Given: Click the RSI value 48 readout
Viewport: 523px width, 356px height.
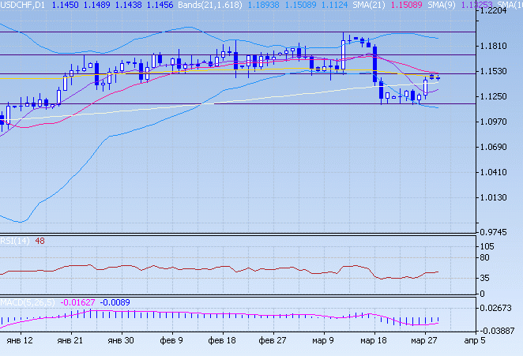Looking at the screenshot, I should [40, 241].
